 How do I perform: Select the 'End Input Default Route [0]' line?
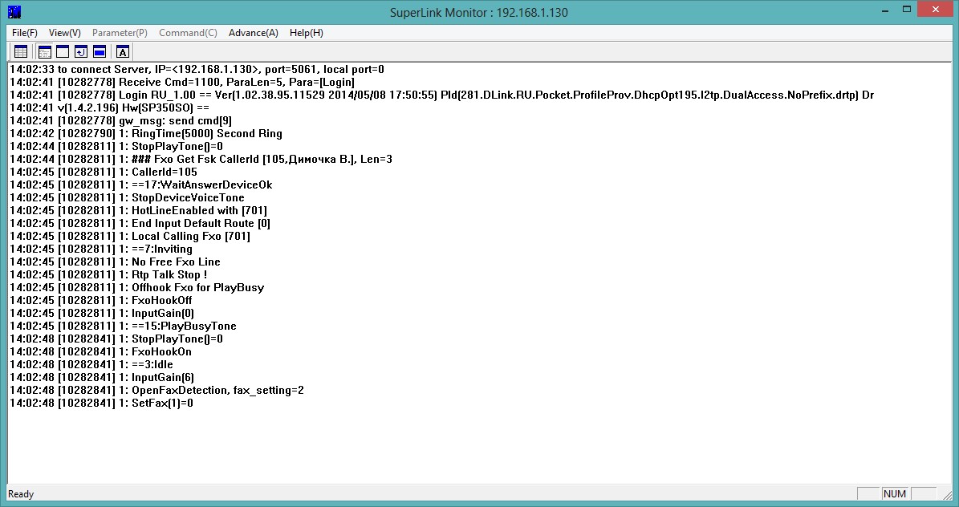click(x=140, y=223)
